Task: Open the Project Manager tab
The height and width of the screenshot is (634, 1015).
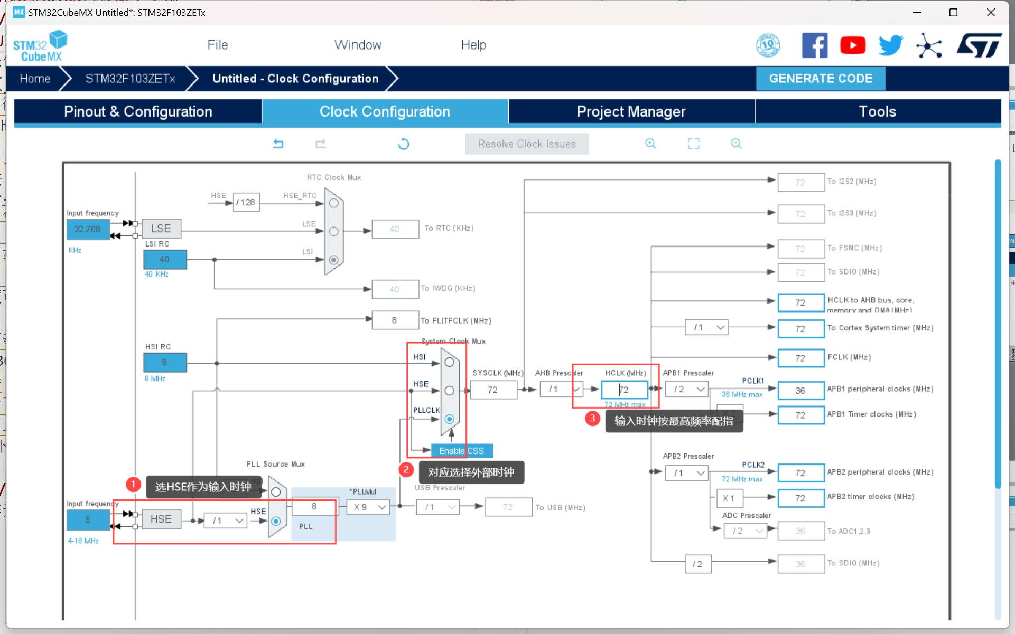Action: pos(631,111)
